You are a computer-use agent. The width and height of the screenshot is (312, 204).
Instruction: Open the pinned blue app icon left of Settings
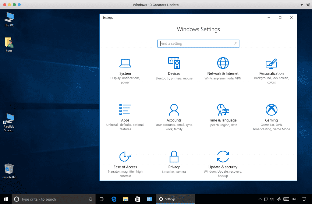[x=149, y=199]
